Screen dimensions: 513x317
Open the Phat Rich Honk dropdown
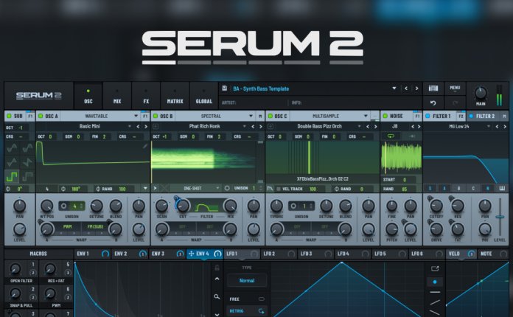245,126
